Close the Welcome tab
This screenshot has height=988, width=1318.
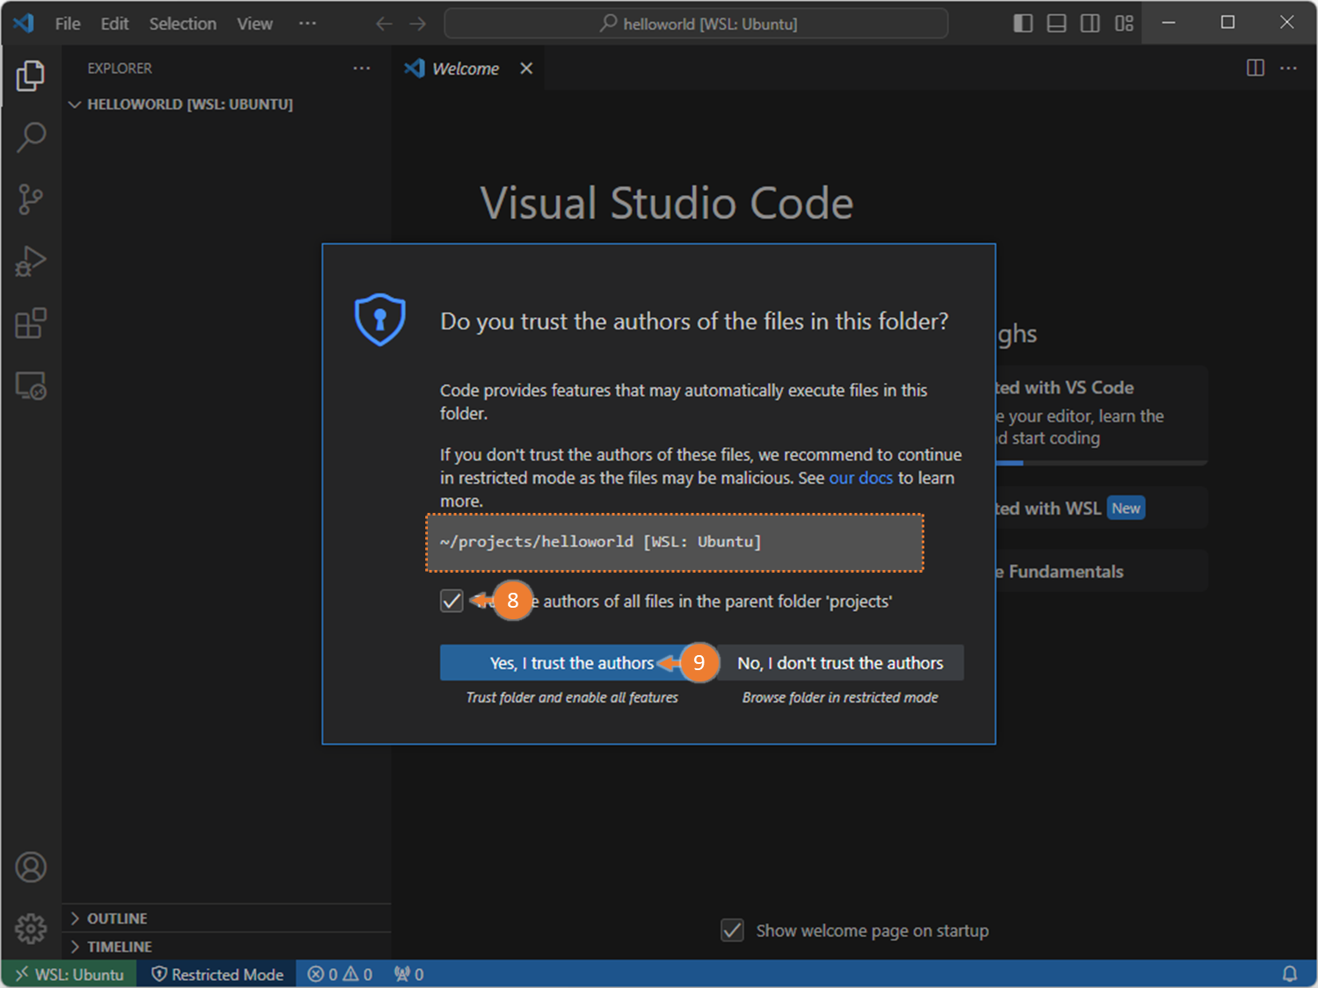click(526, 69)
